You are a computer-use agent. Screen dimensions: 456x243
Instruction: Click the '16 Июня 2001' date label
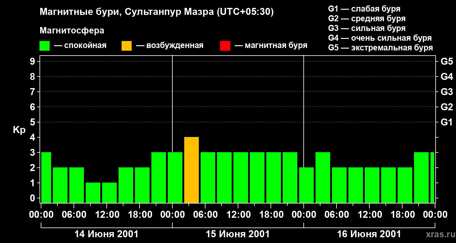pyautogui.click(x=369, y=234)
